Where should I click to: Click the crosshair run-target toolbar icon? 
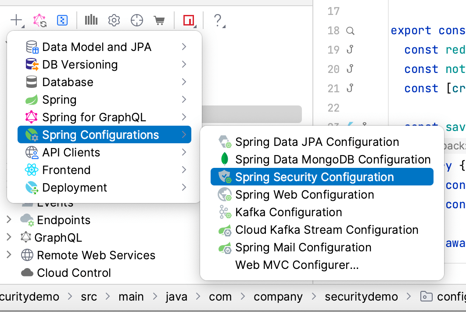click(136, 20)
